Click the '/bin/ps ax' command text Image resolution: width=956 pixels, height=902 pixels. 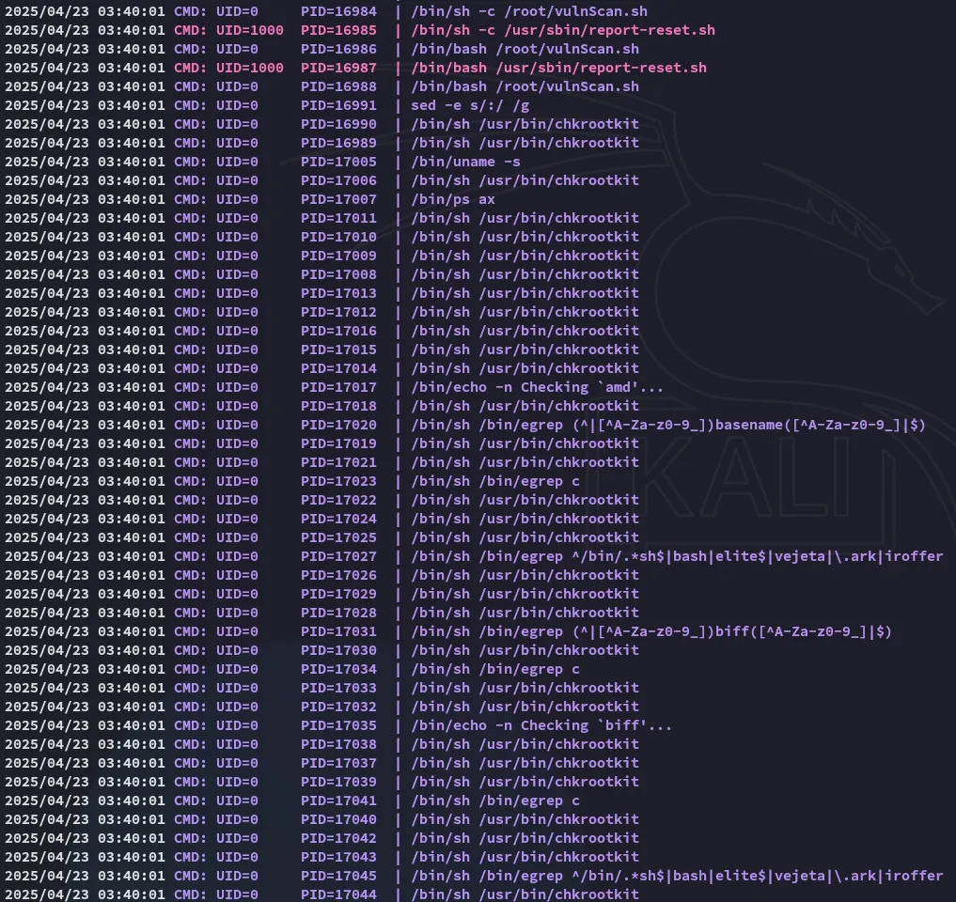coord(452,199)
